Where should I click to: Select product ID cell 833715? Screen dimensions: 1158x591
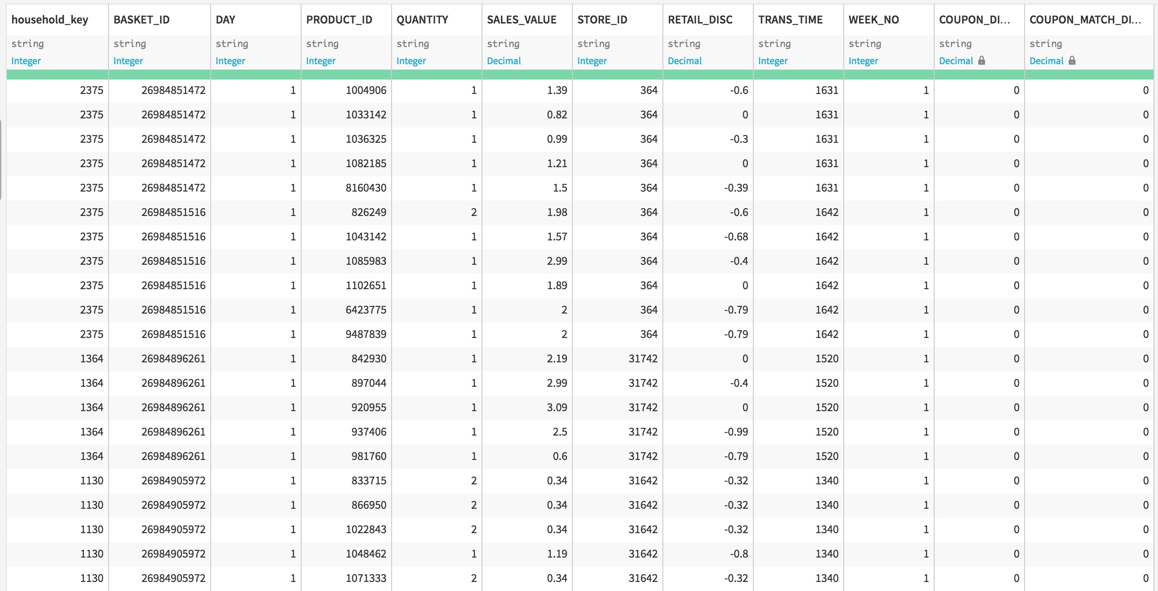click(x=346, y=481)
